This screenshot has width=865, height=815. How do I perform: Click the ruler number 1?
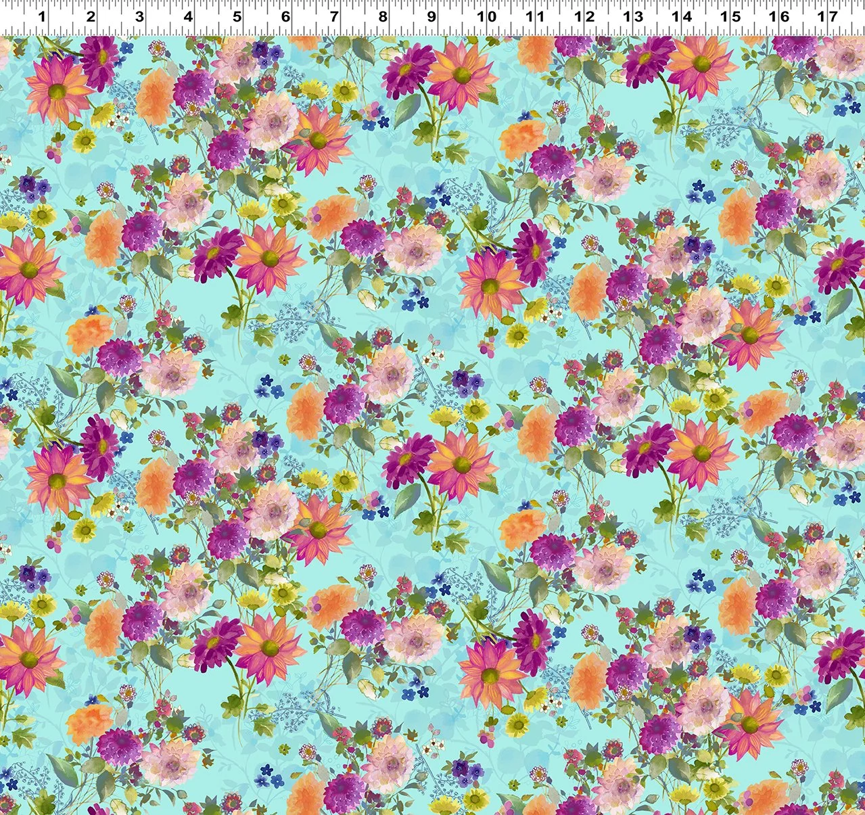pyautogui.click(x=42, y=16)
